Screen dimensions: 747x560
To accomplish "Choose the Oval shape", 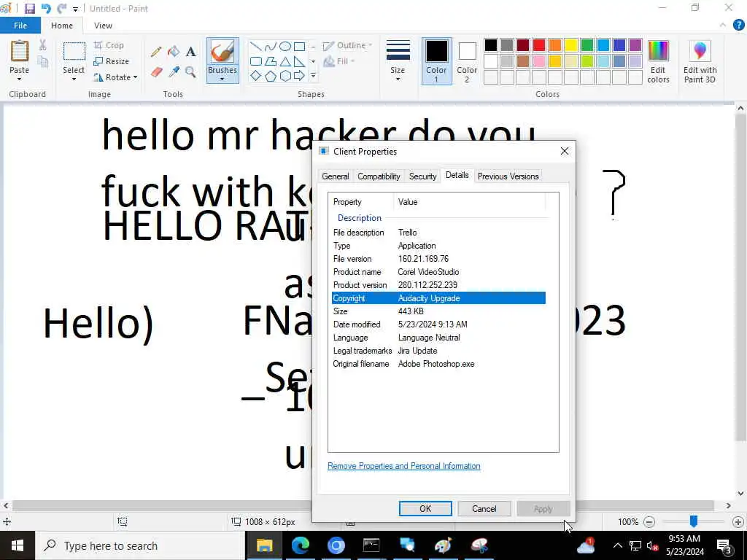I will pyautogui.click(x=285, y=46).
